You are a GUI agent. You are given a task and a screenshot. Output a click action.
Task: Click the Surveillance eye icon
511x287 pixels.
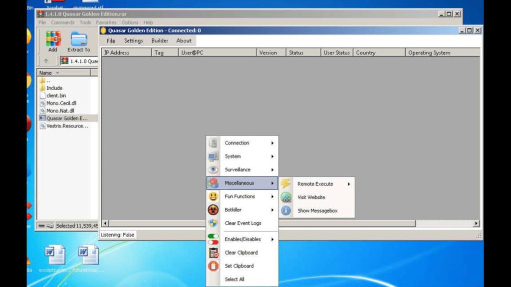coord(213,169)
